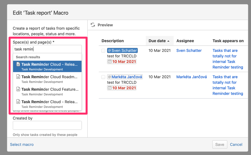Screen dimensions: 251x155
Task: Open assignee link Sven Schatter
Action: coord(189,51)
